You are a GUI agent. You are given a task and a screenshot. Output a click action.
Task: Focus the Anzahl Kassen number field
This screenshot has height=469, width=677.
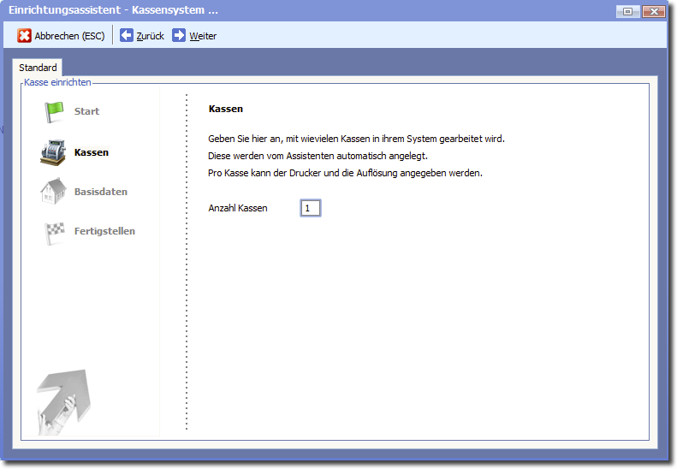[x=310, y=208]
